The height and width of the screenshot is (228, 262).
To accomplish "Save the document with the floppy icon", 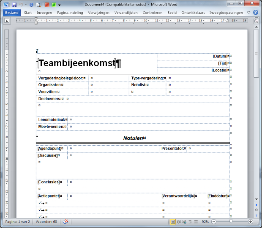I will (x=14, y=5).
